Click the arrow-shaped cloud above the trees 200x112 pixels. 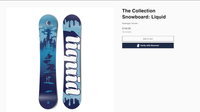click(48, 31)
